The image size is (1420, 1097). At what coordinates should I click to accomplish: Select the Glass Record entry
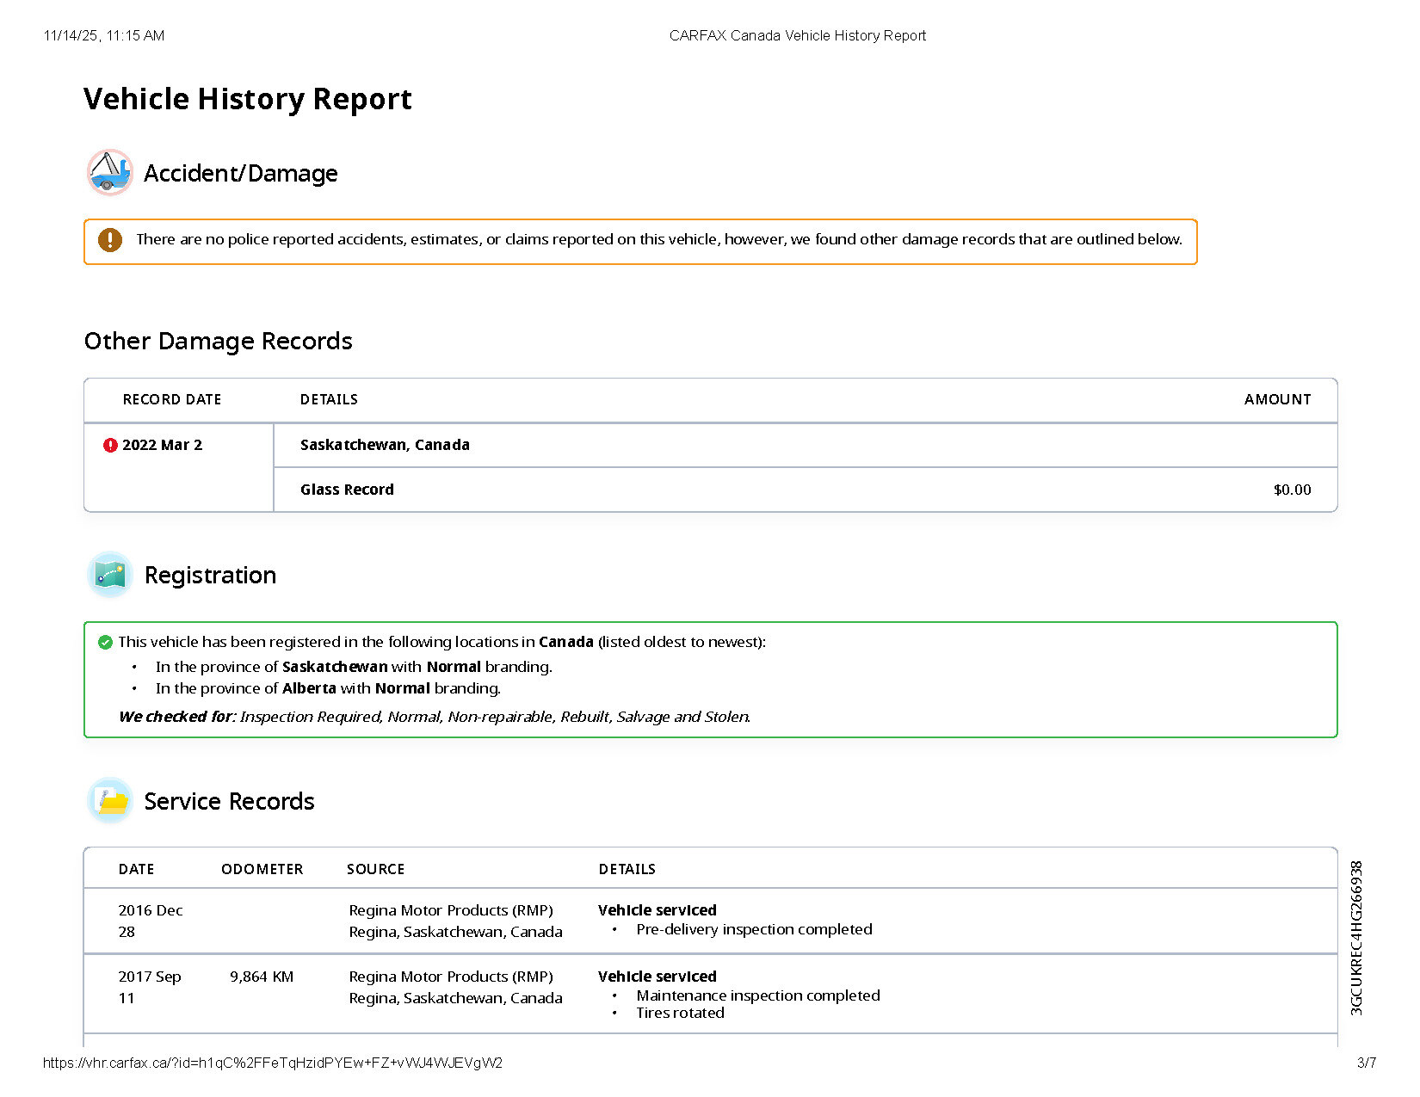click(x=347, y=490)
